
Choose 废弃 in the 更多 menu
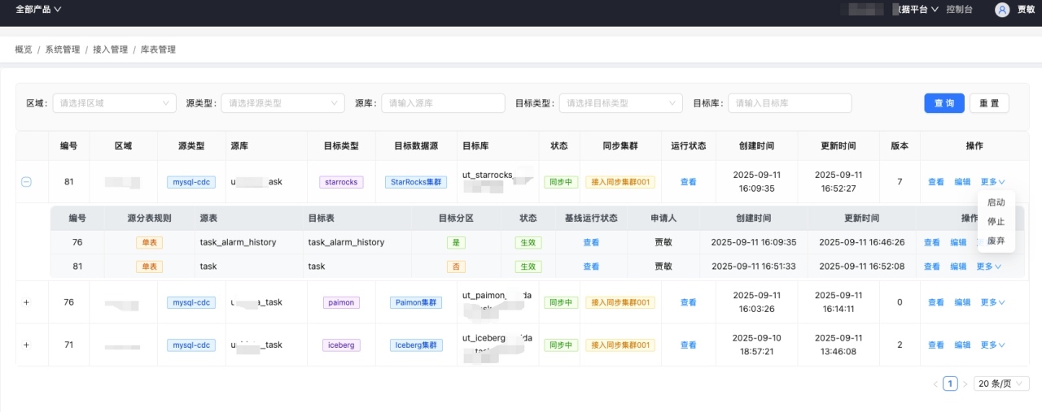[996, 241]
